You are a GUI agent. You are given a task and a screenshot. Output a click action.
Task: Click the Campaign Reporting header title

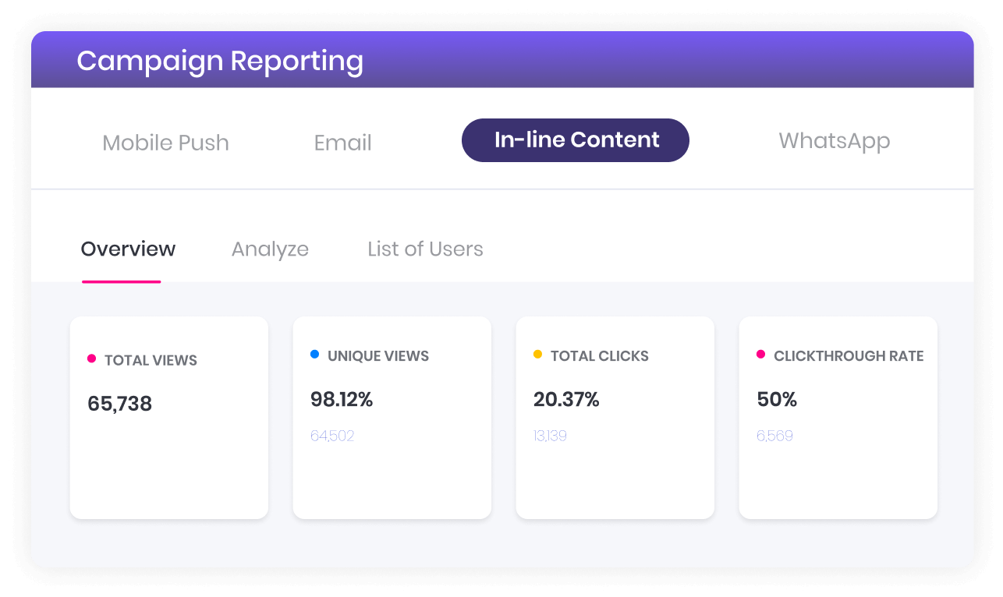point(220,61)
